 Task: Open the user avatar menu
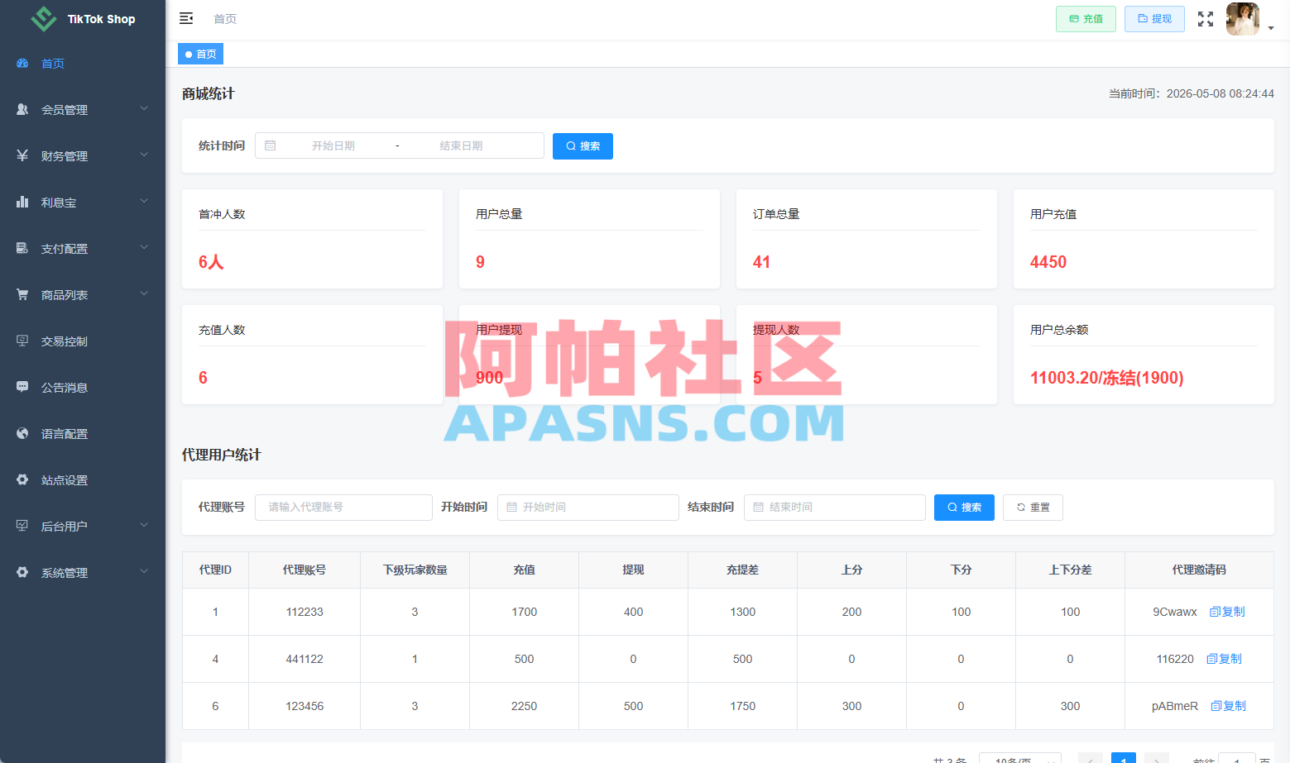point(1242,19)
